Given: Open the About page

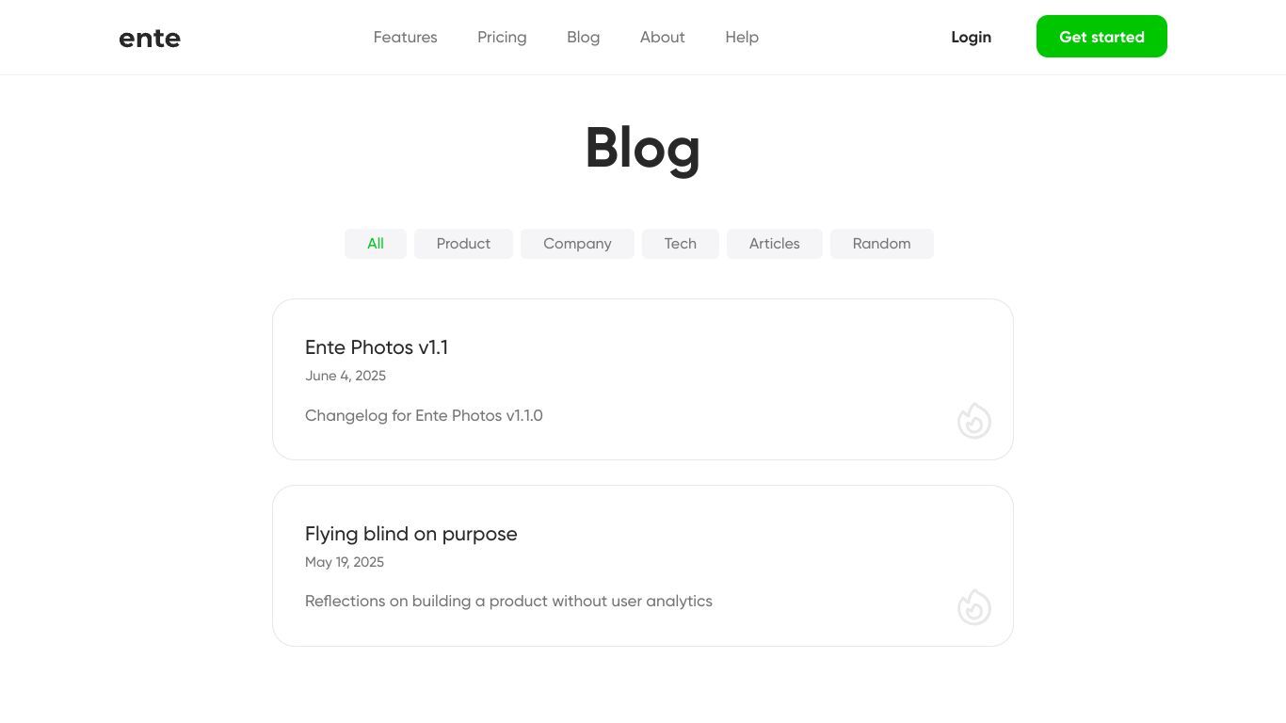Looking at the screenshot, I should point(662,37).
